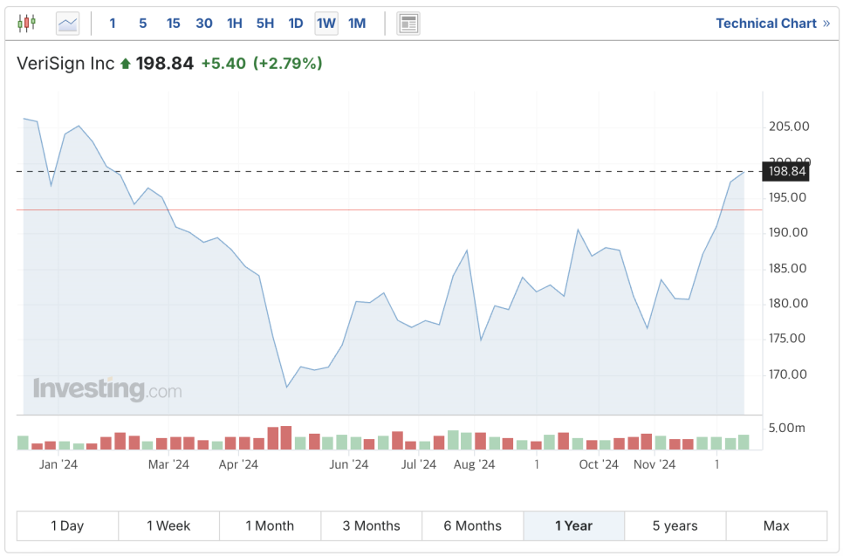Select the Max range tab

coord(777,526)
